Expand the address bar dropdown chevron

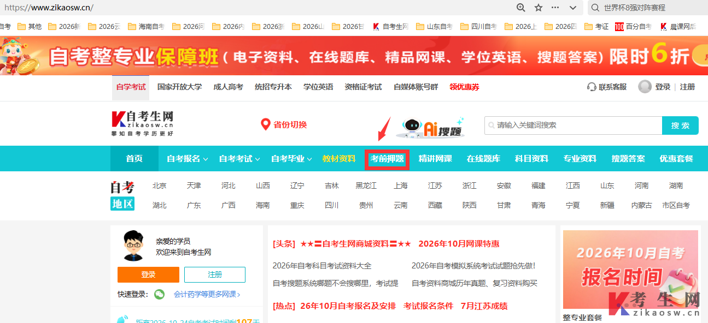[x=573, y=8]
